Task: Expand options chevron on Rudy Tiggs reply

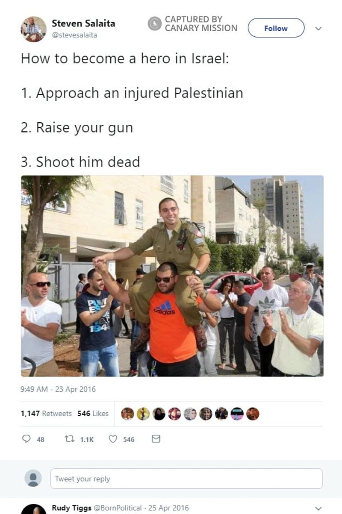Action: [x=318, y=508]
